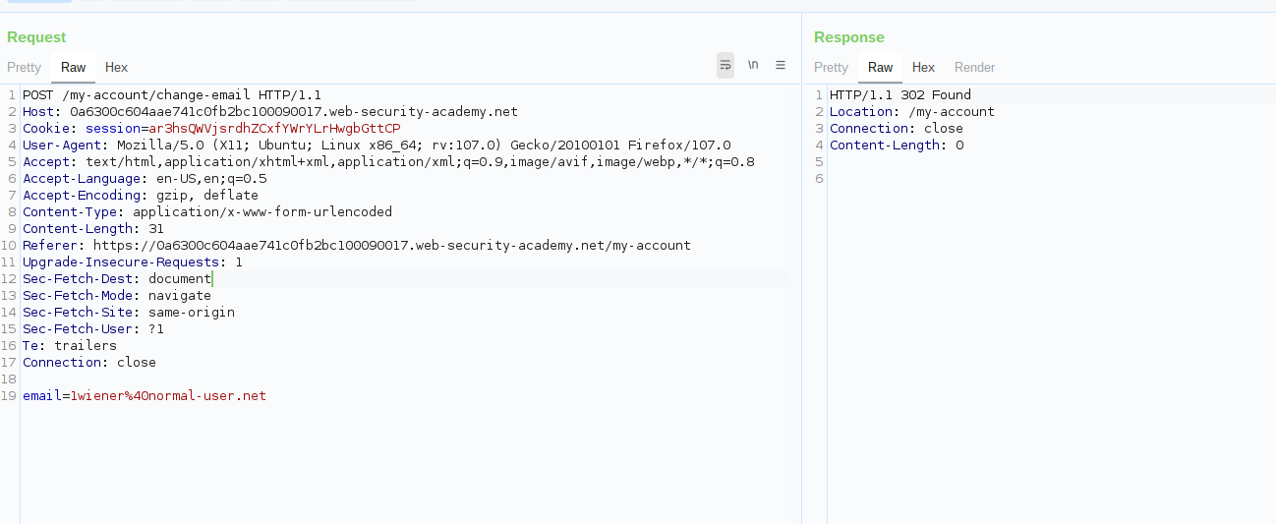
Task: Click the Response panel heading
Action: click(849, 37)
